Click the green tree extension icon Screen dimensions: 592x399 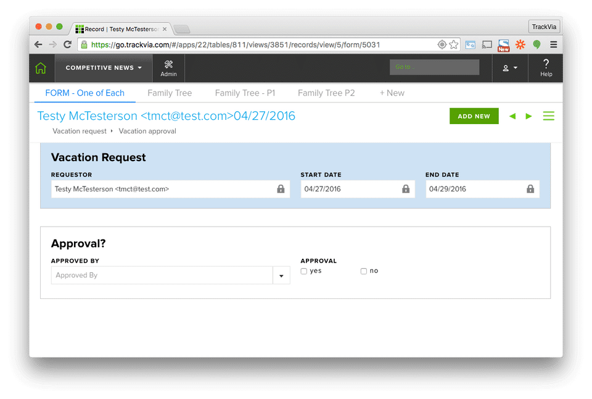click(x=536, y=44)
